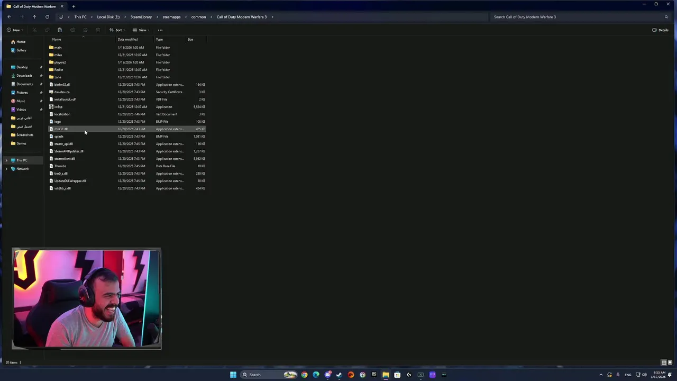The height and width of the screenshot is (381, 677).
Task: Add a new Explorer tab
Action: [x=74, y=6]
